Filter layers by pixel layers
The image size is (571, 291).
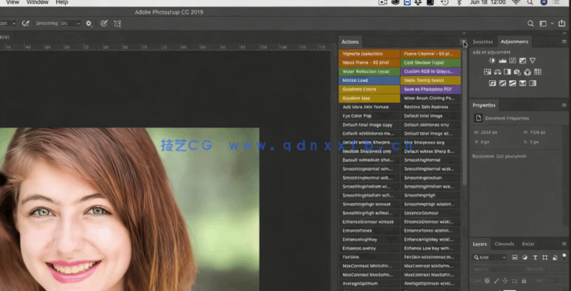[515, 257]
